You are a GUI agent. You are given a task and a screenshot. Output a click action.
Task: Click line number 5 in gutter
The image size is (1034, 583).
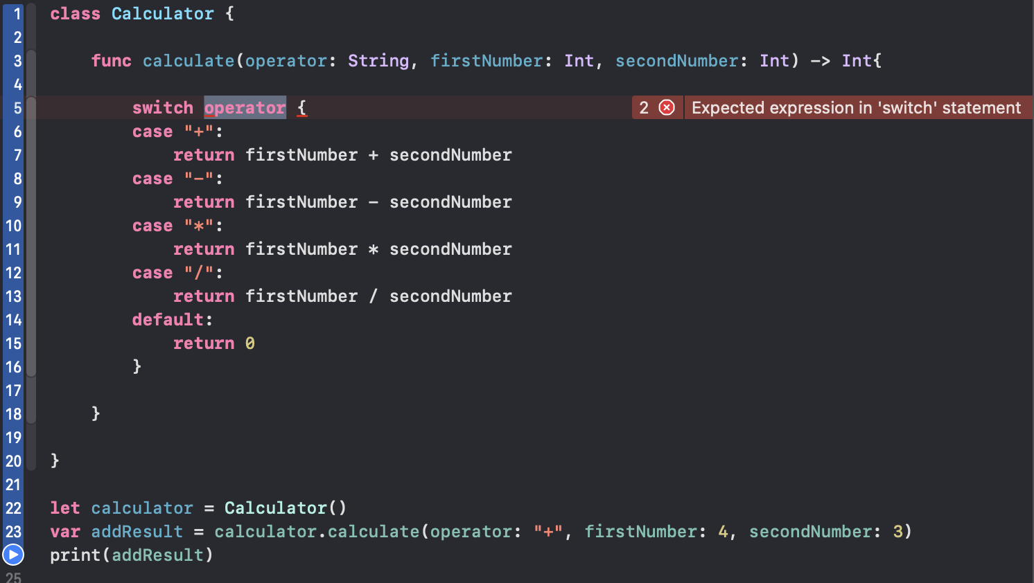(x=17, y=108)
